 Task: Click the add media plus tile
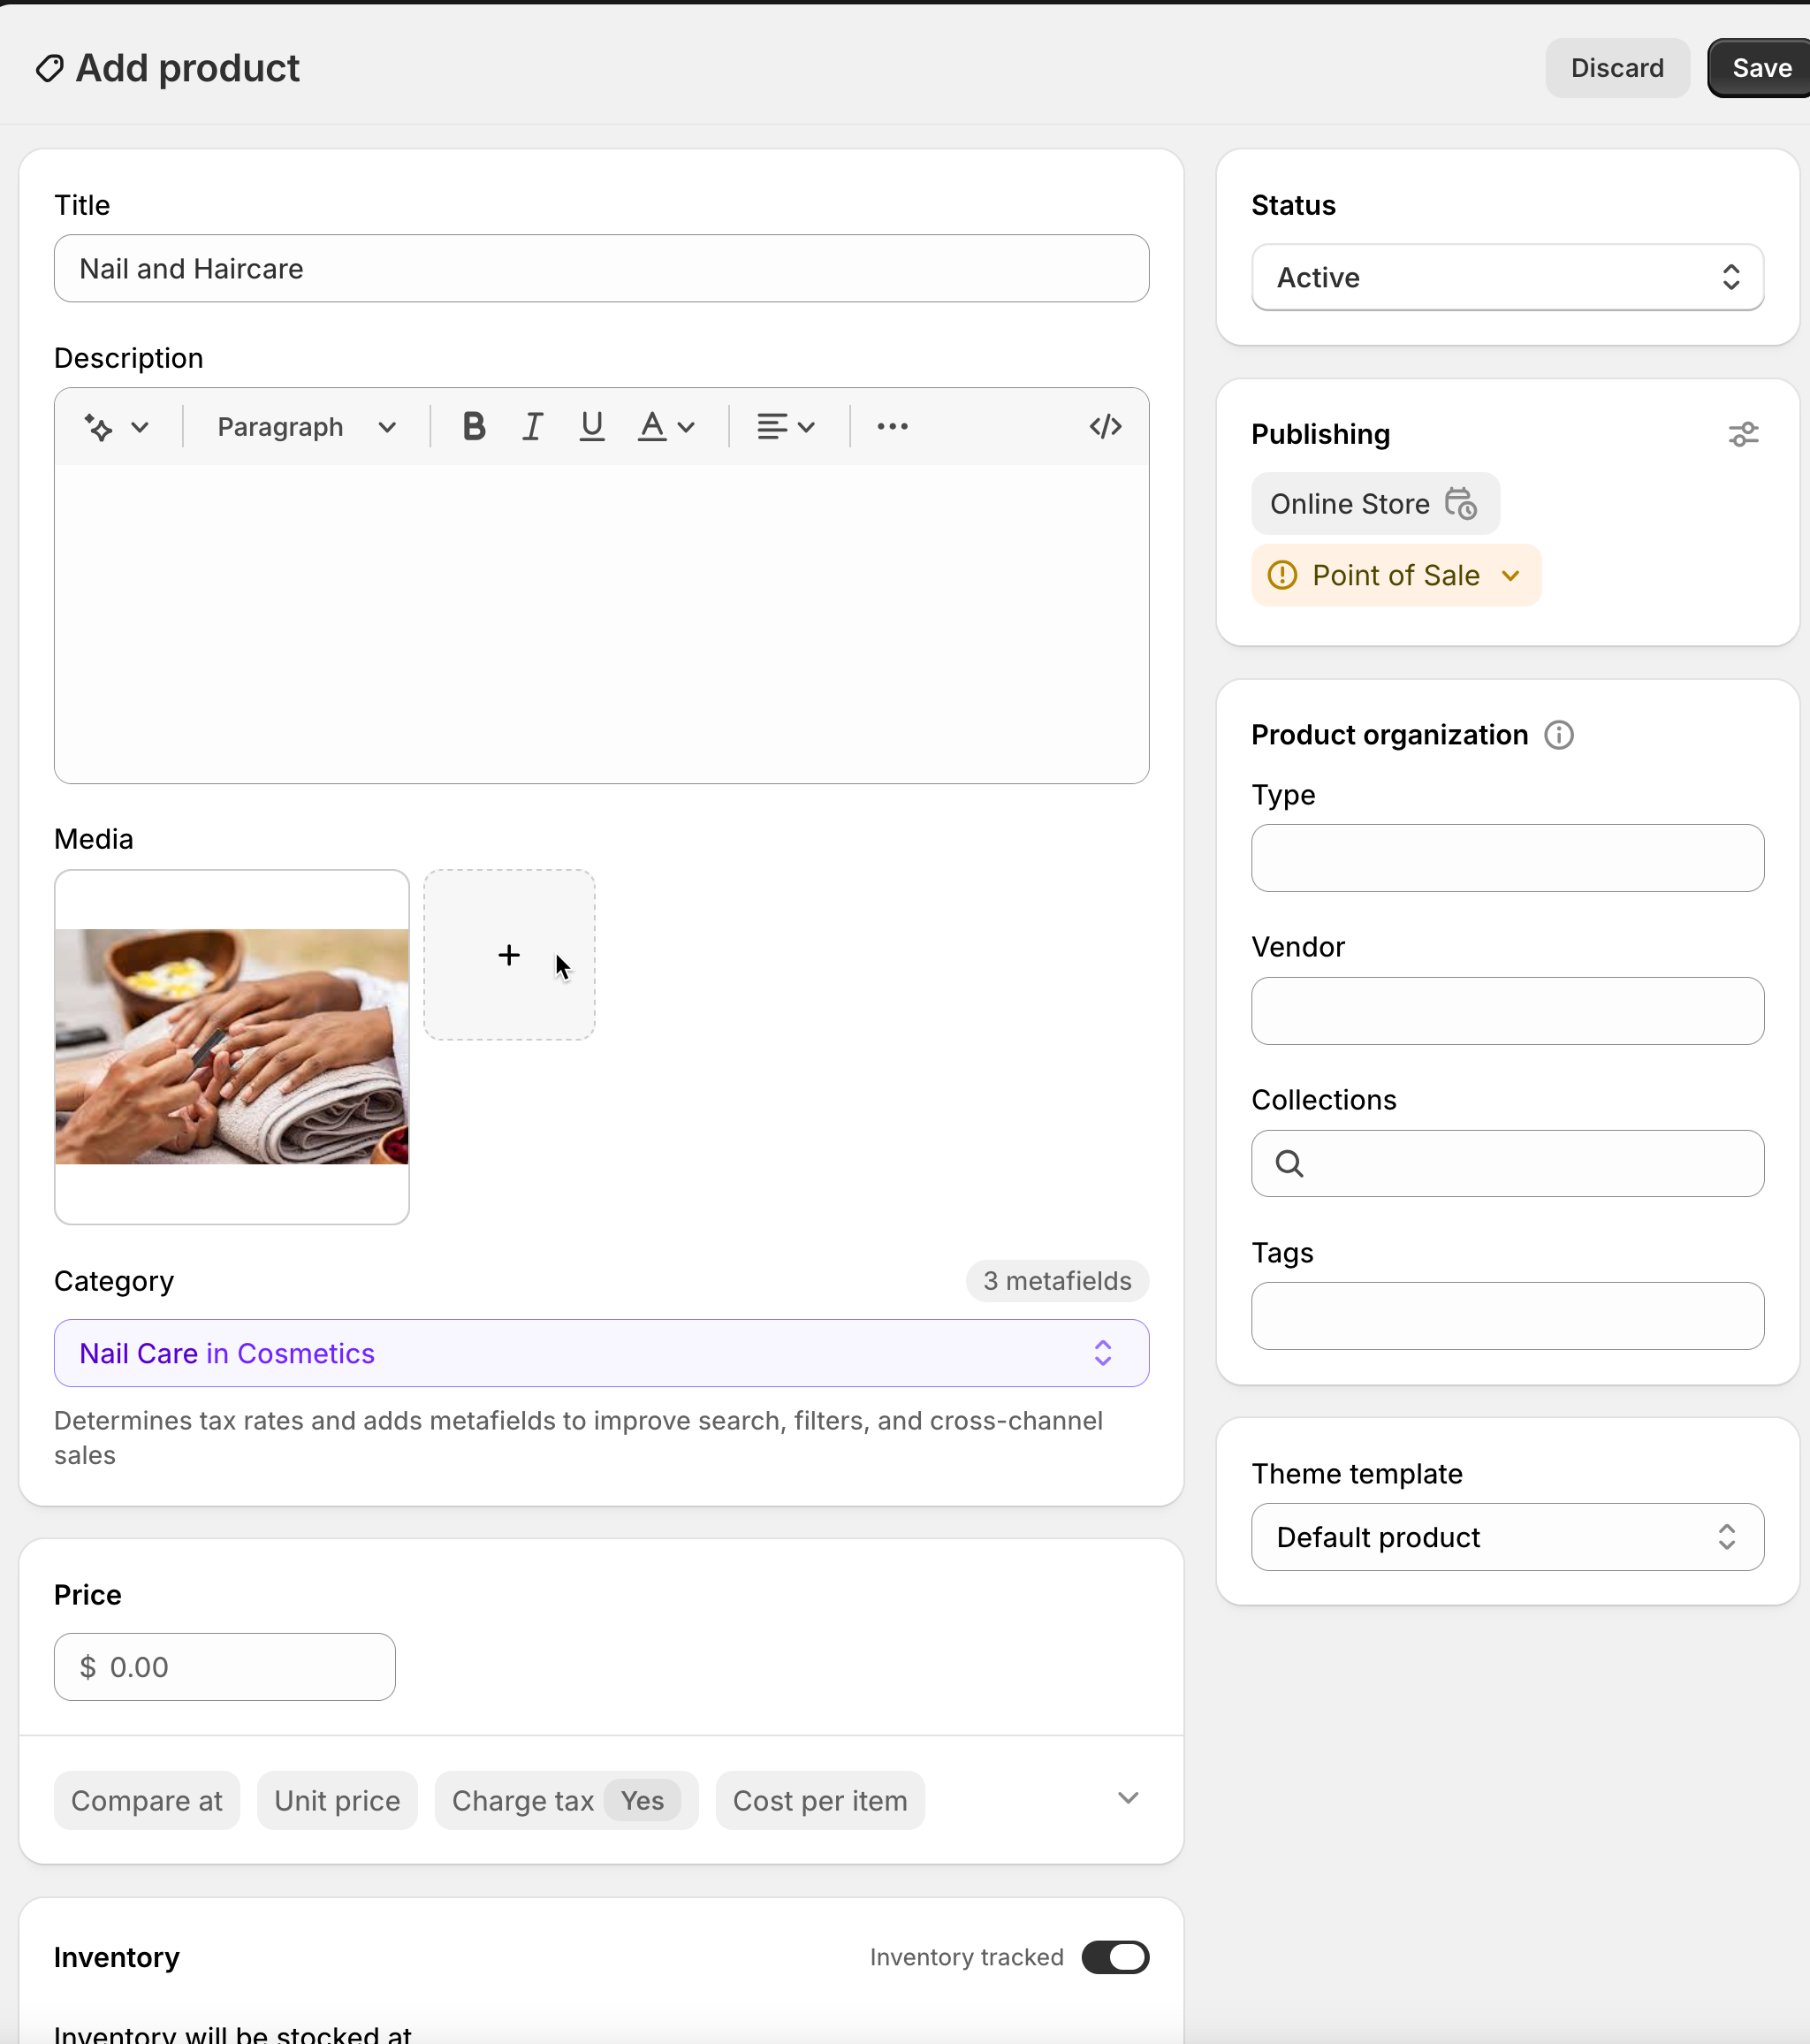click(x=509, y=955)
